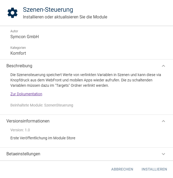
Task: Open the Zur Dokumentation link
Action: click(26, 94)
